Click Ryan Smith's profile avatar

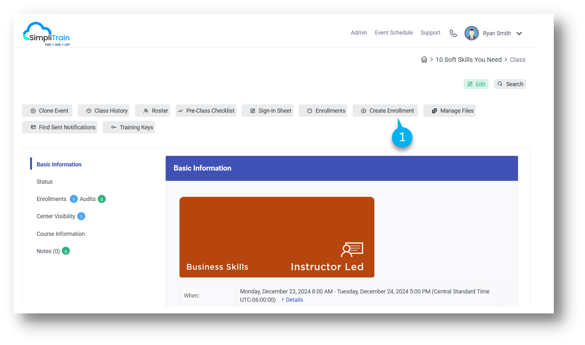pyautogui.click(x=471, y=33)
